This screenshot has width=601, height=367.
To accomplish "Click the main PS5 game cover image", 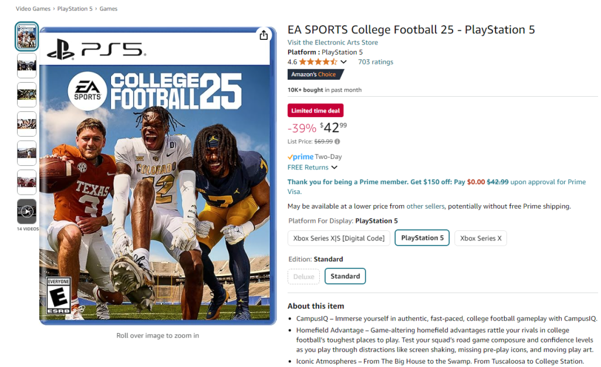I will 157,176.
